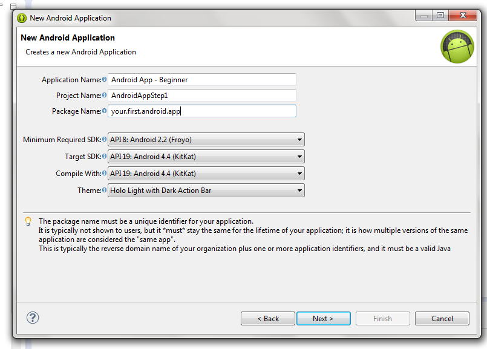Click the package name unique identifier tip line
This screenshot has width=487, height=349.
click(x=146, y=221)
